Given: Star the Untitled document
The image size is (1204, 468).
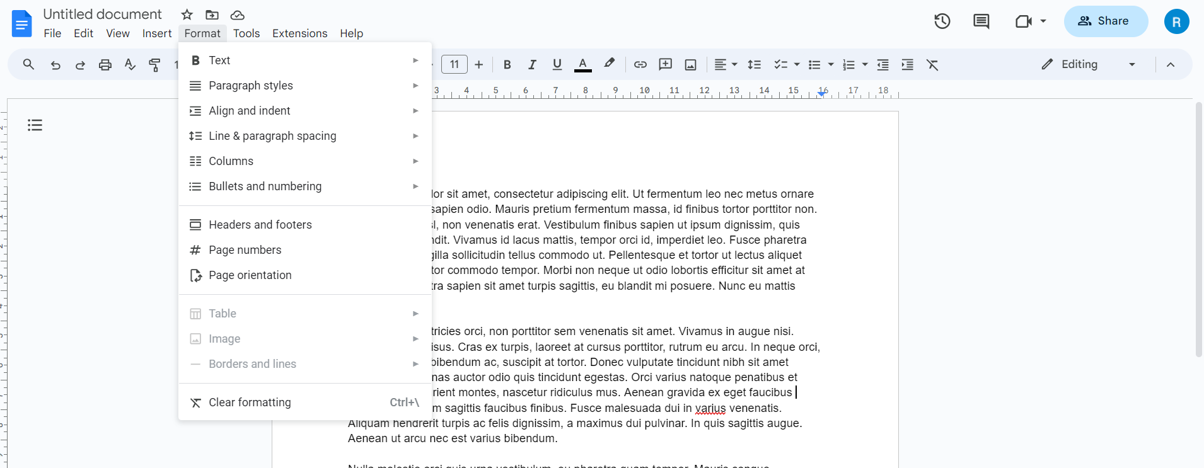Looking at the screenshot, I should click(x=187, y=14).
